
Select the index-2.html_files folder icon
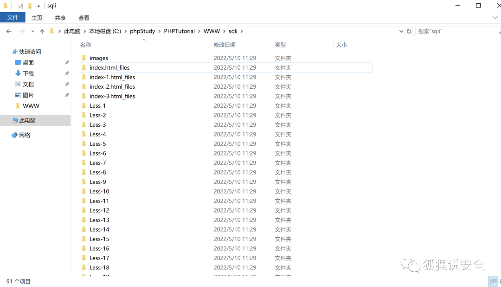pos(83,86)
